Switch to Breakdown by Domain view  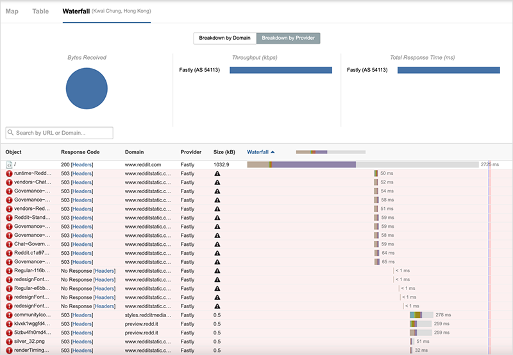coord(225,39)
